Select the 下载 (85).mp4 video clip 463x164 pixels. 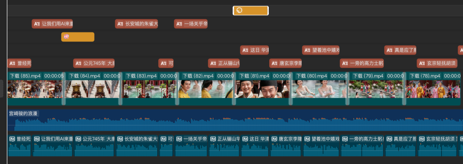coord(35,88)
